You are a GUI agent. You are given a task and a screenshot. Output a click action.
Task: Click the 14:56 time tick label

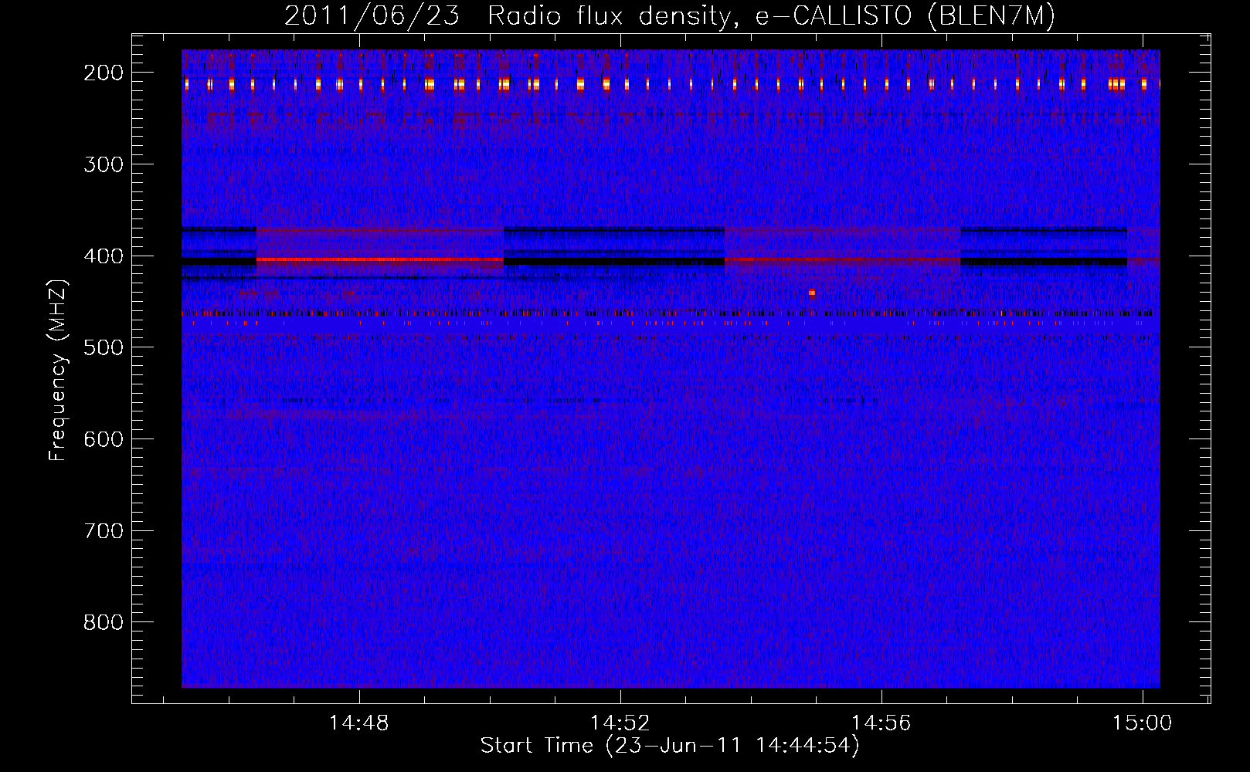tap(881, 723)
